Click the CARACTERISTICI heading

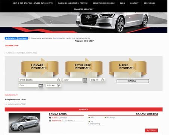[x=147, y=114]
